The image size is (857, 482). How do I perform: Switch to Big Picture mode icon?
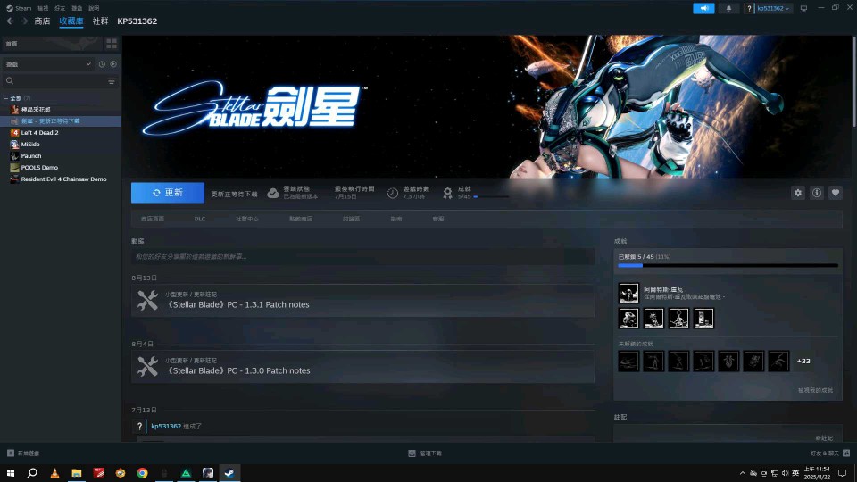[x=803, y=8]
